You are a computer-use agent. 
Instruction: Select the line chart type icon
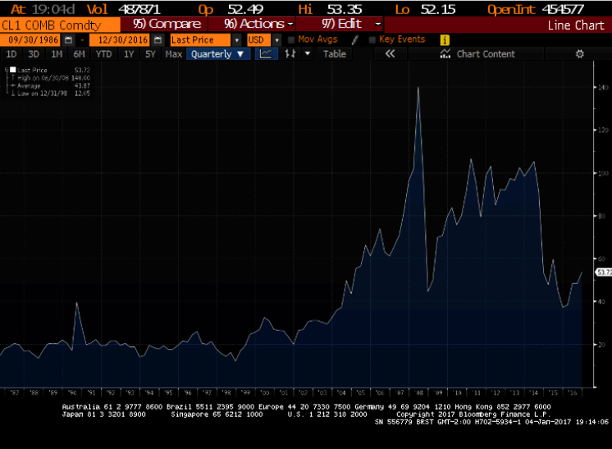[267, 54]
